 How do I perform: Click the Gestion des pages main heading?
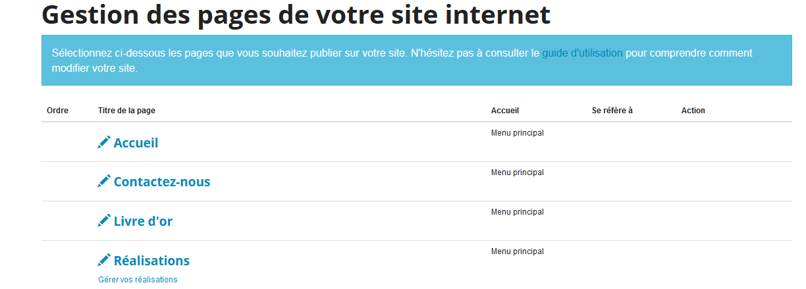click(296, 15)
